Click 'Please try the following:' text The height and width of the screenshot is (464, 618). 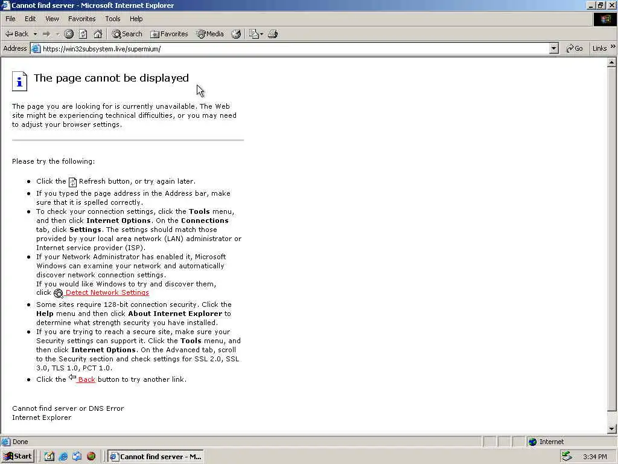(53, 161)
